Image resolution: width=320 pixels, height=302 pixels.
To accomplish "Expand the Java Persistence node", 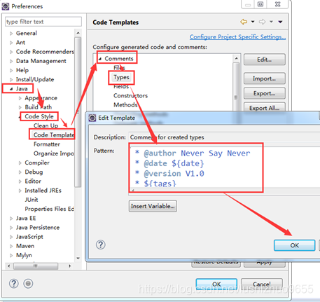I will (x=11, y=228).
